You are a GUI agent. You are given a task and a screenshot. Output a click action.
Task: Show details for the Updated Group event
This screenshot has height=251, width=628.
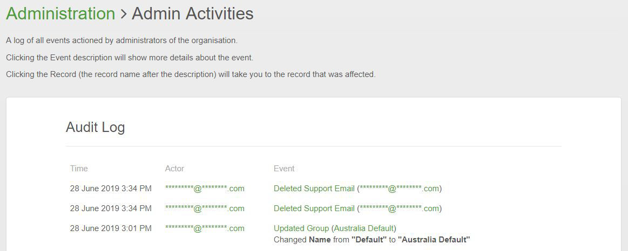point(301,228)
